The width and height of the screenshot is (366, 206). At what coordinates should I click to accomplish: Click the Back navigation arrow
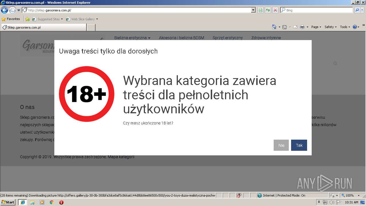pyautogui.click(x=4, y=10)
